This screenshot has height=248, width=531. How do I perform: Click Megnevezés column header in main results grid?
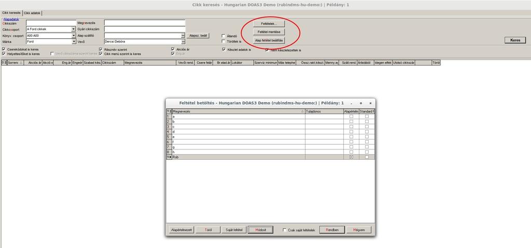tap(150, 63)
